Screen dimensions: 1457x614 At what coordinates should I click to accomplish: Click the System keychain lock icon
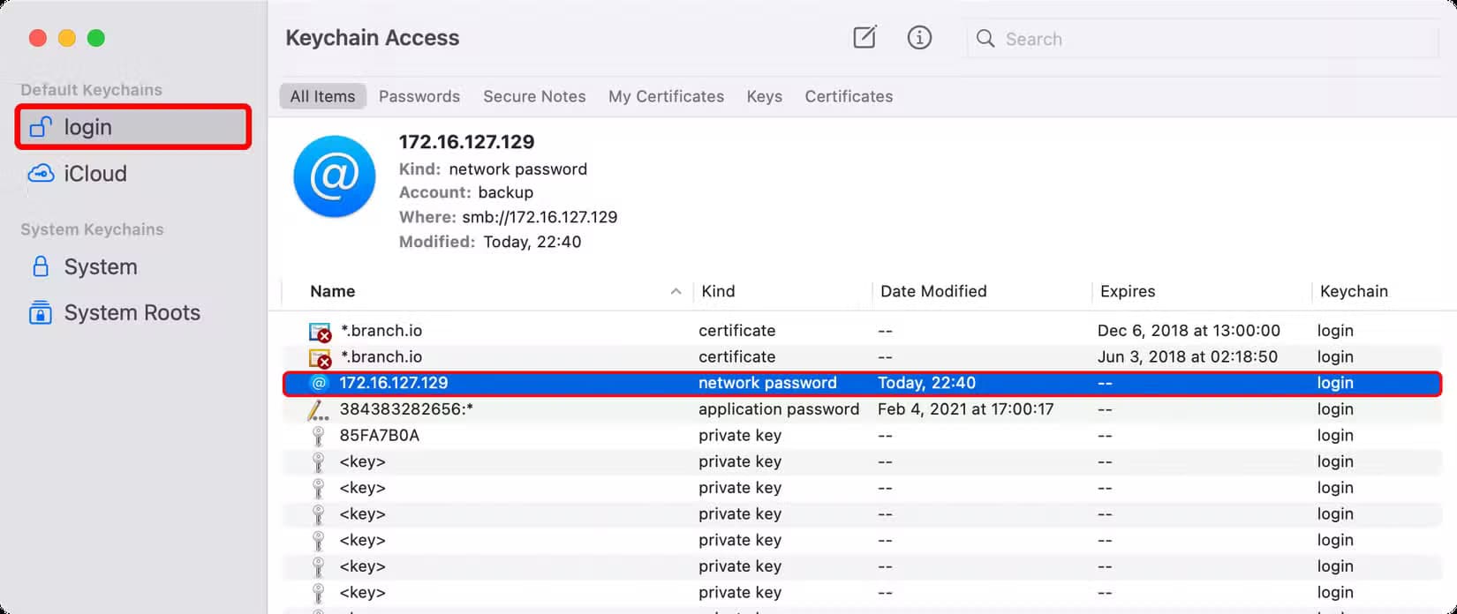41,266
